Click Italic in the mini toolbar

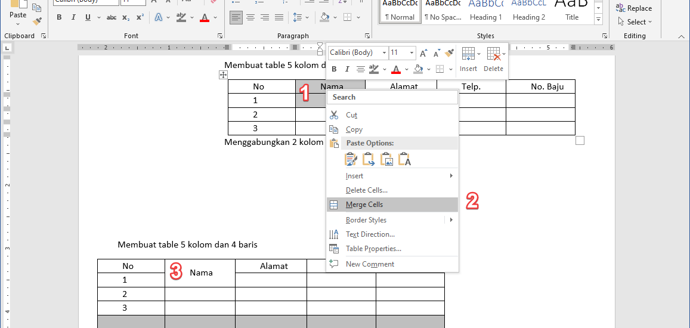tap(346, 69)
